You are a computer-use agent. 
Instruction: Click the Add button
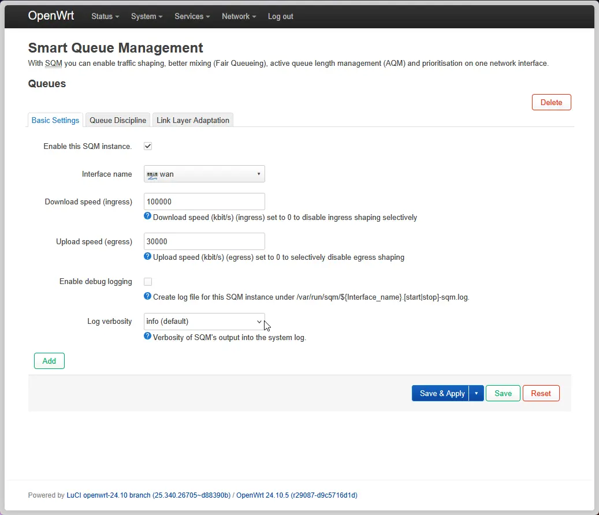(49, 361)
